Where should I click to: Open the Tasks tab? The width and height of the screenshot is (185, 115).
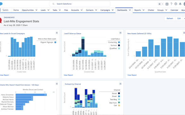click(x=55, y=10)
